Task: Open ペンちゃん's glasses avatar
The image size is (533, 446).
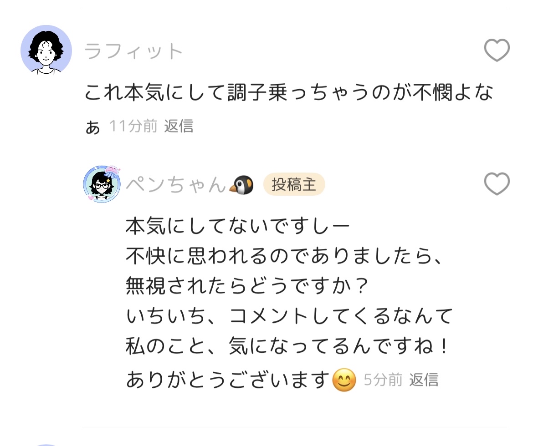Action: pos(101,185)
